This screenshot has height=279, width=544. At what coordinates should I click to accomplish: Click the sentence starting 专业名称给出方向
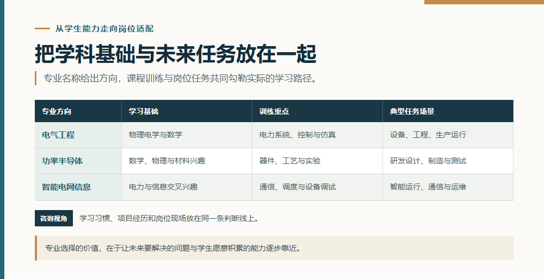coord(180,78)
